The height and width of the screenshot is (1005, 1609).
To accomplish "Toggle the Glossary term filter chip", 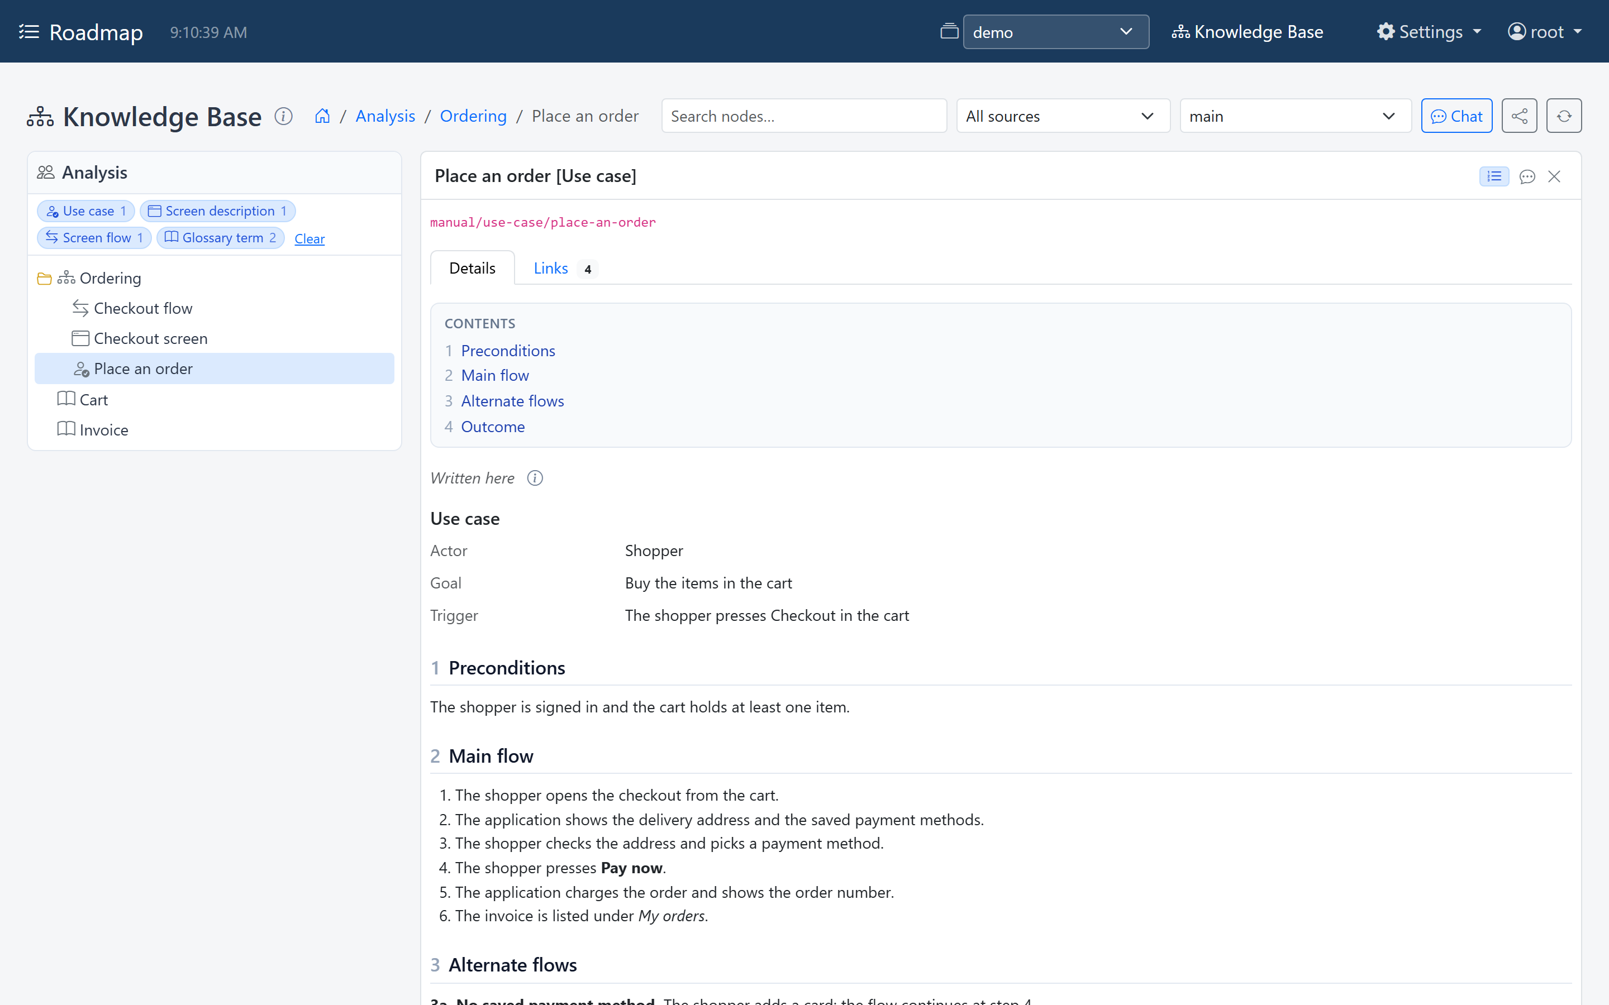I will point(221,237).
